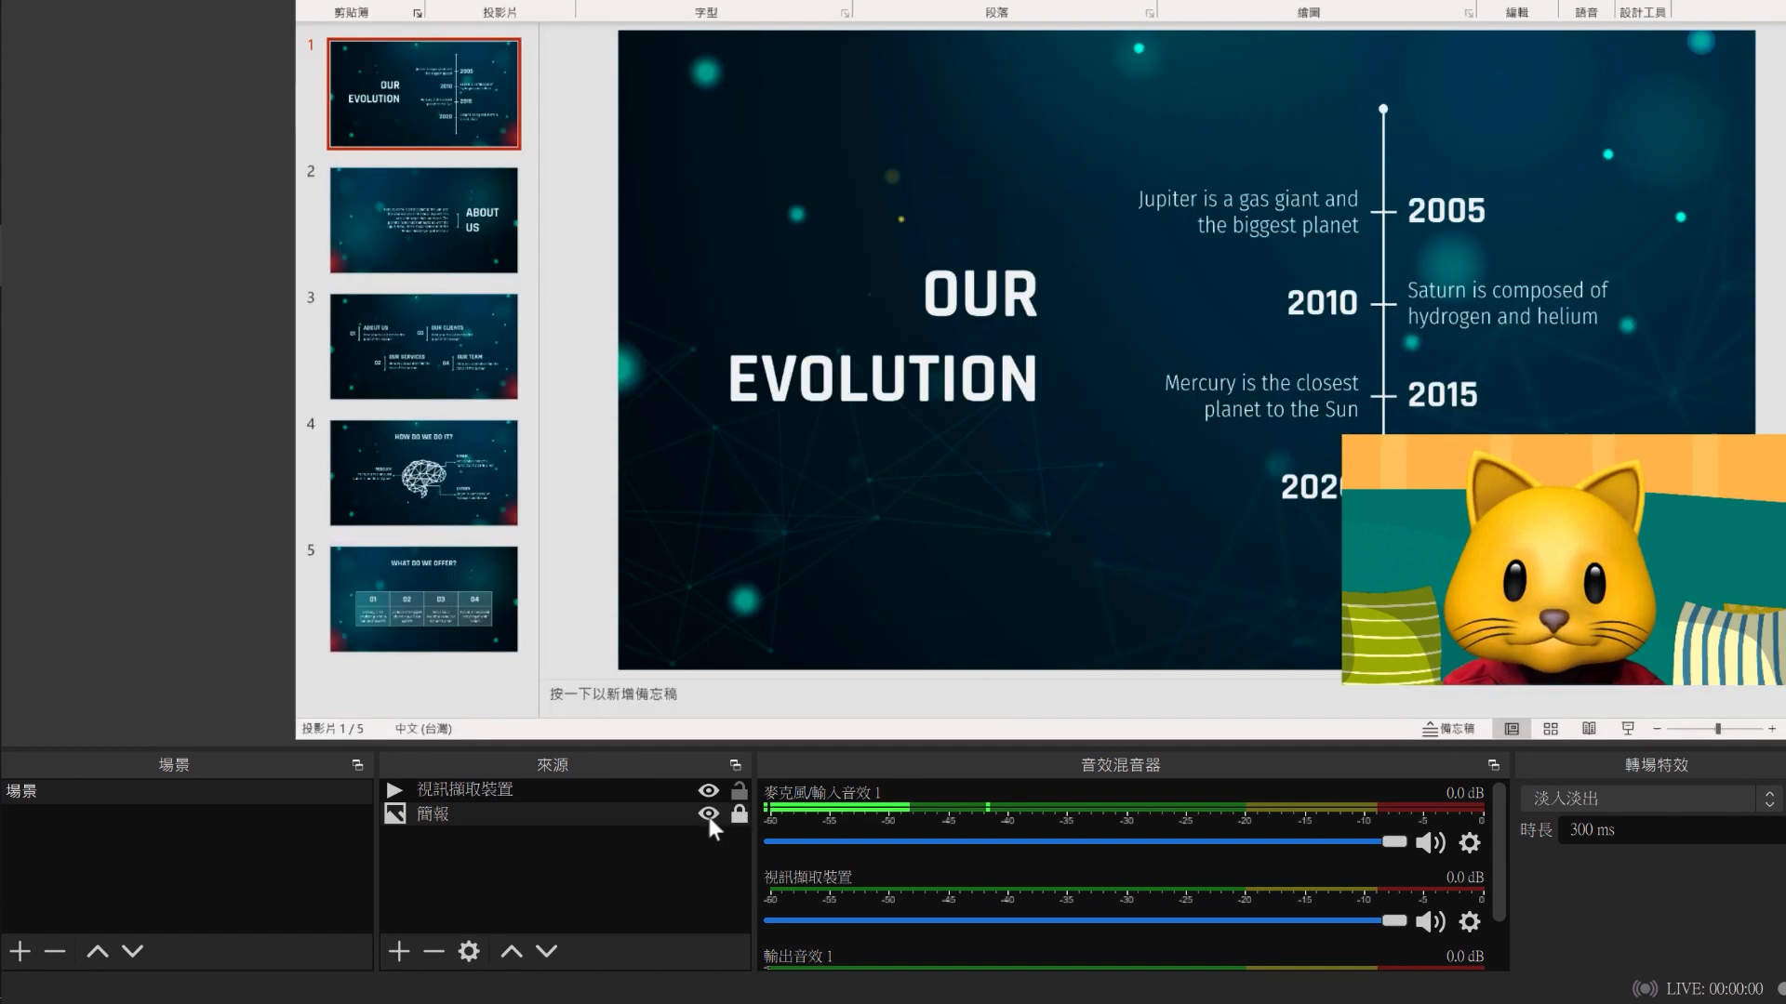Expand the 段落 group dialog launcher
This screenshot has width=1786, height=1004.
pos(1150,13)
